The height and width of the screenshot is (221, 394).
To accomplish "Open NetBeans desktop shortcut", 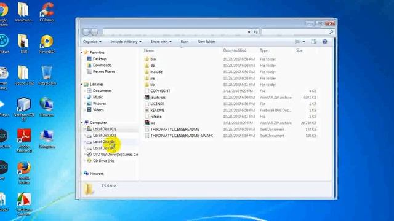I will click(24, 109).
